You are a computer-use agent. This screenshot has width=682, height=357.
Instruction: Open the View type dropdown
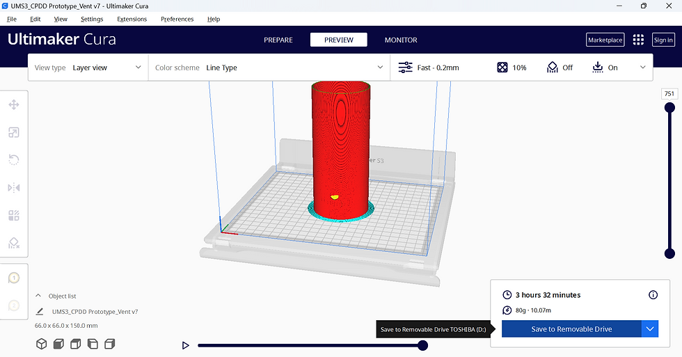coord(88,68)
